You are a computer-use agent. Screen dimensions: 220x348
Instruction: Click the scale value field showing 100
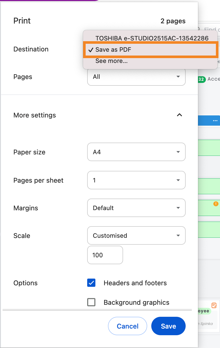pyautogui.click(x=105, y=255)
